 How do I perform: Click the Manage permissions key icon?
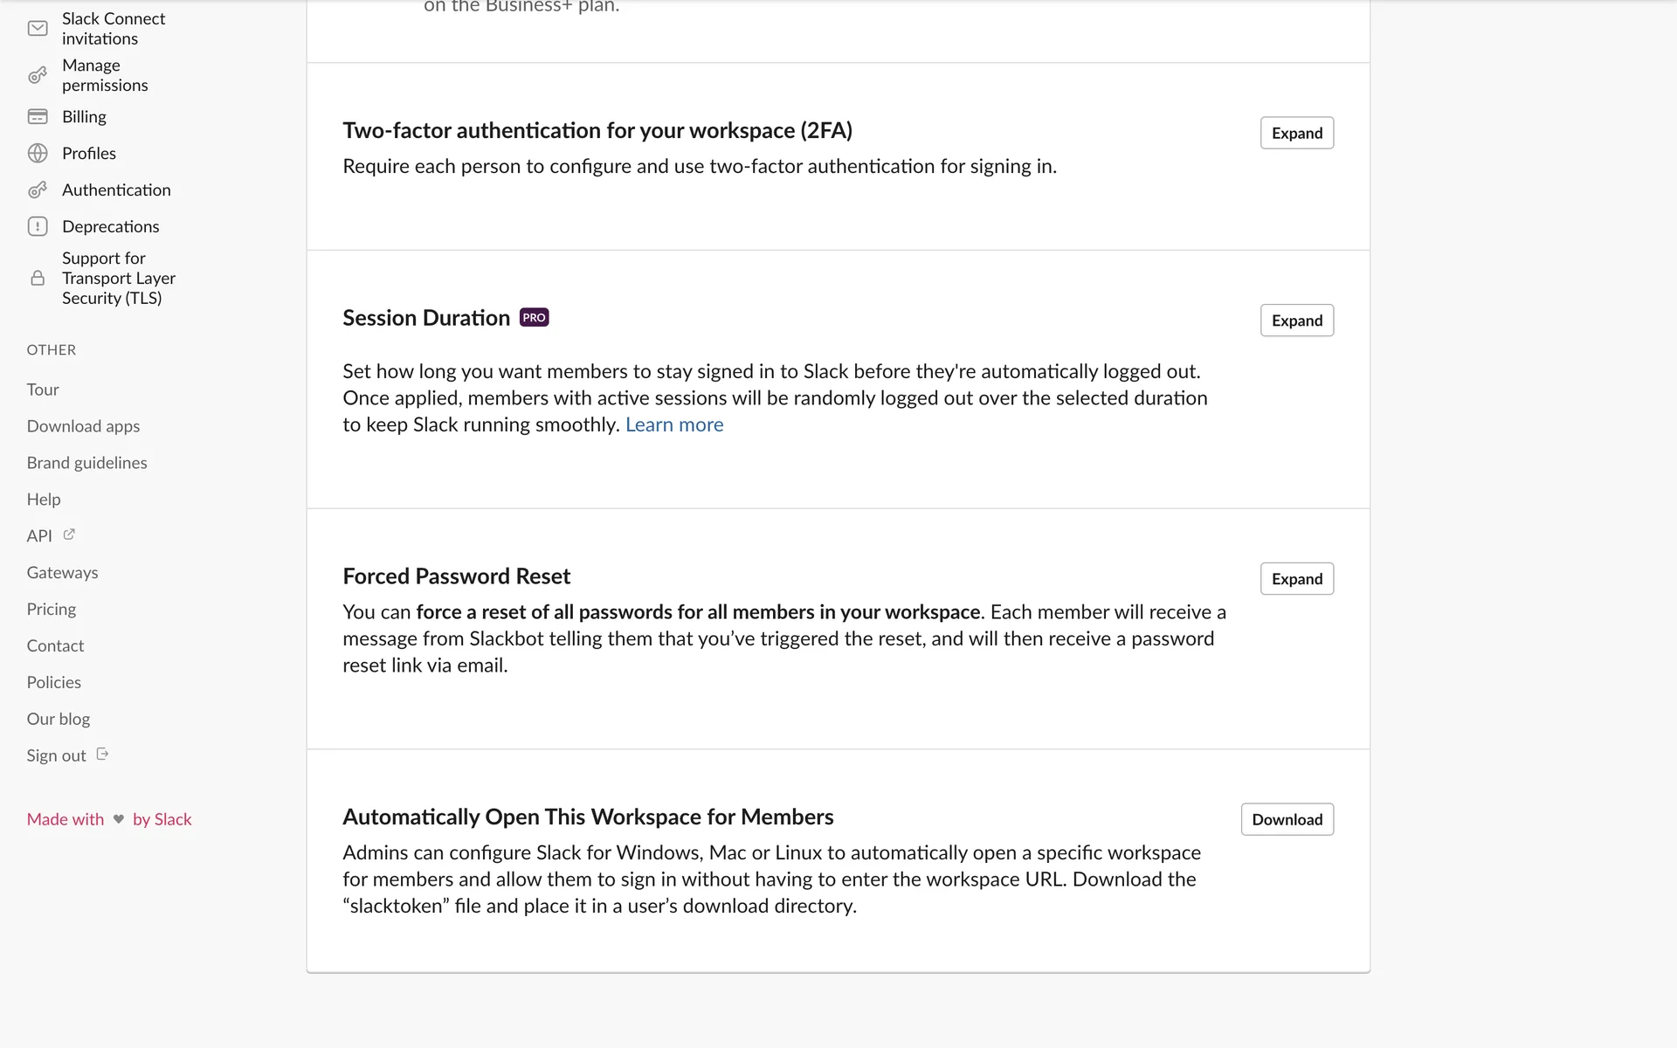(38, 76)
